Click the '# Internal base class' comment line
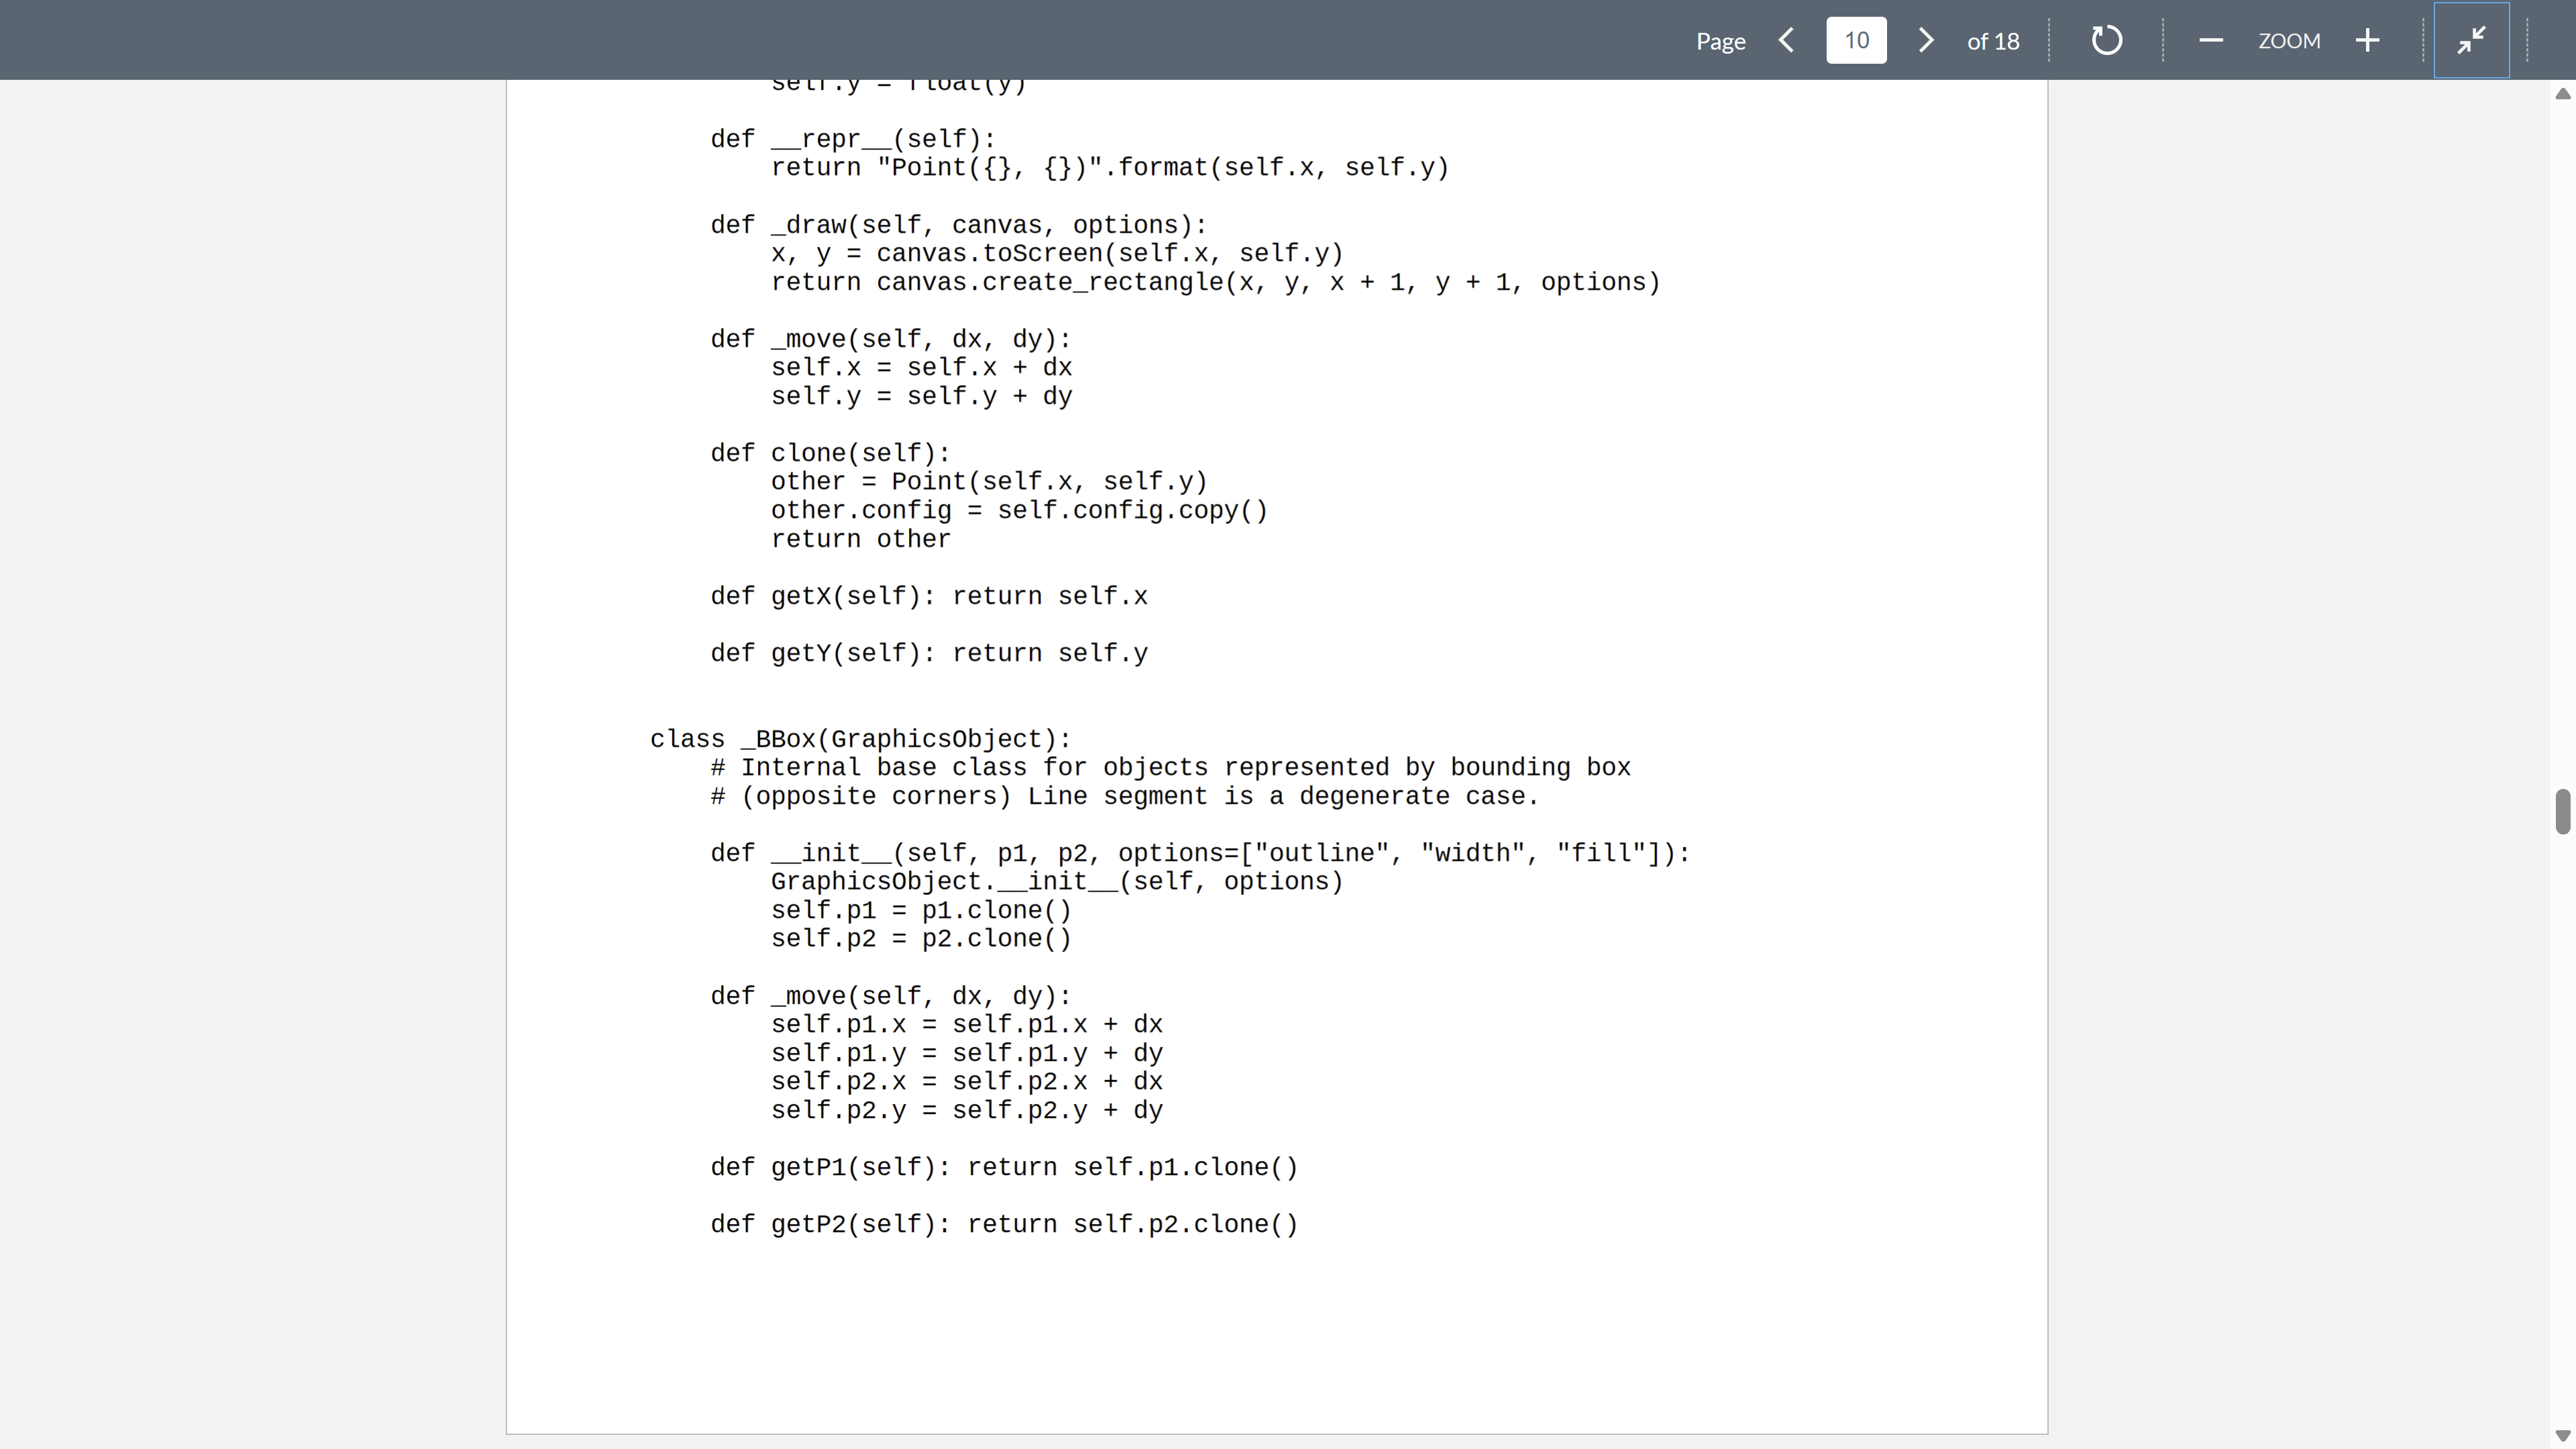The width and height of the screenshot is (2576, 1449). coord(1170,767)
